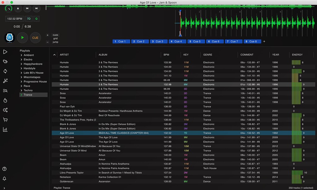
Task: Open the sharing icon in the sidebar
Action: pyautogui.click(x=5, y=110)
